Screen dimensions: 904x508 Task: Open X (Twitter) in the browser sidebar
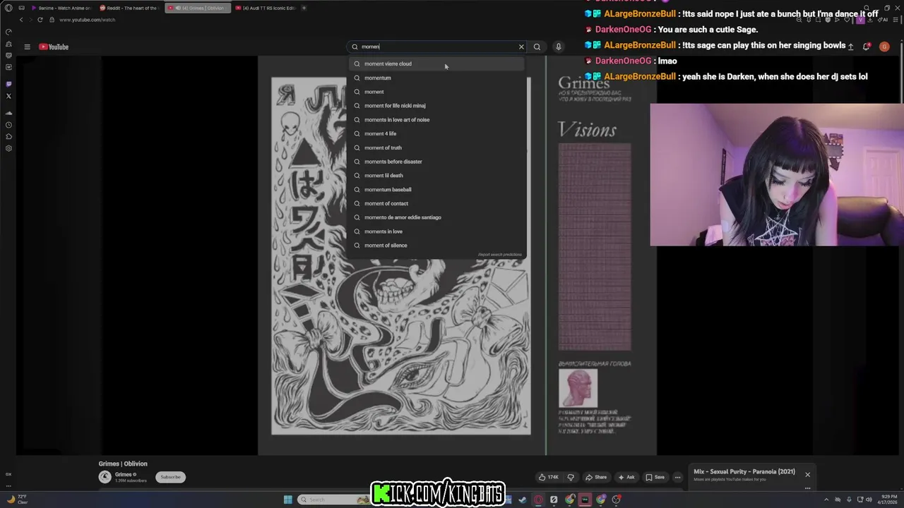click(8, 96)
